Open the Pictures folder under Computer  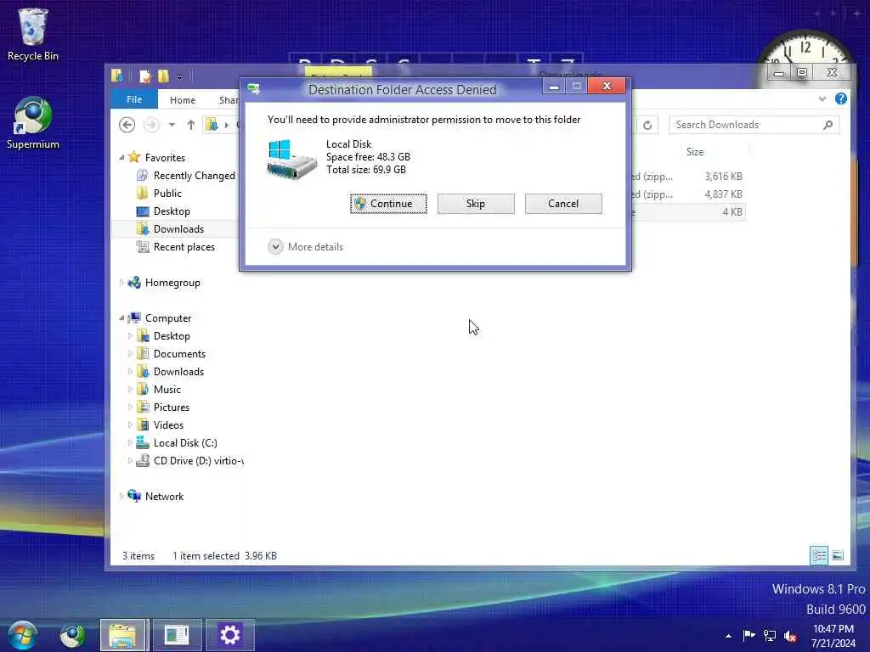172,407
